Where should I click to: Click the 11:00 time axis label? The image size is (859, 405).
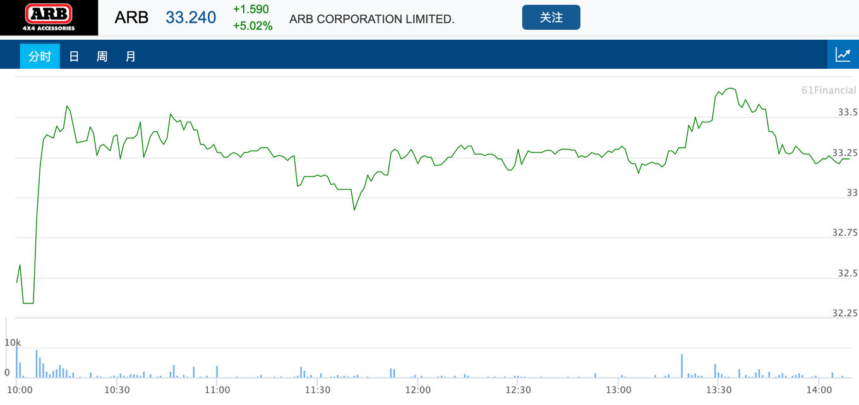pos(217,390)
